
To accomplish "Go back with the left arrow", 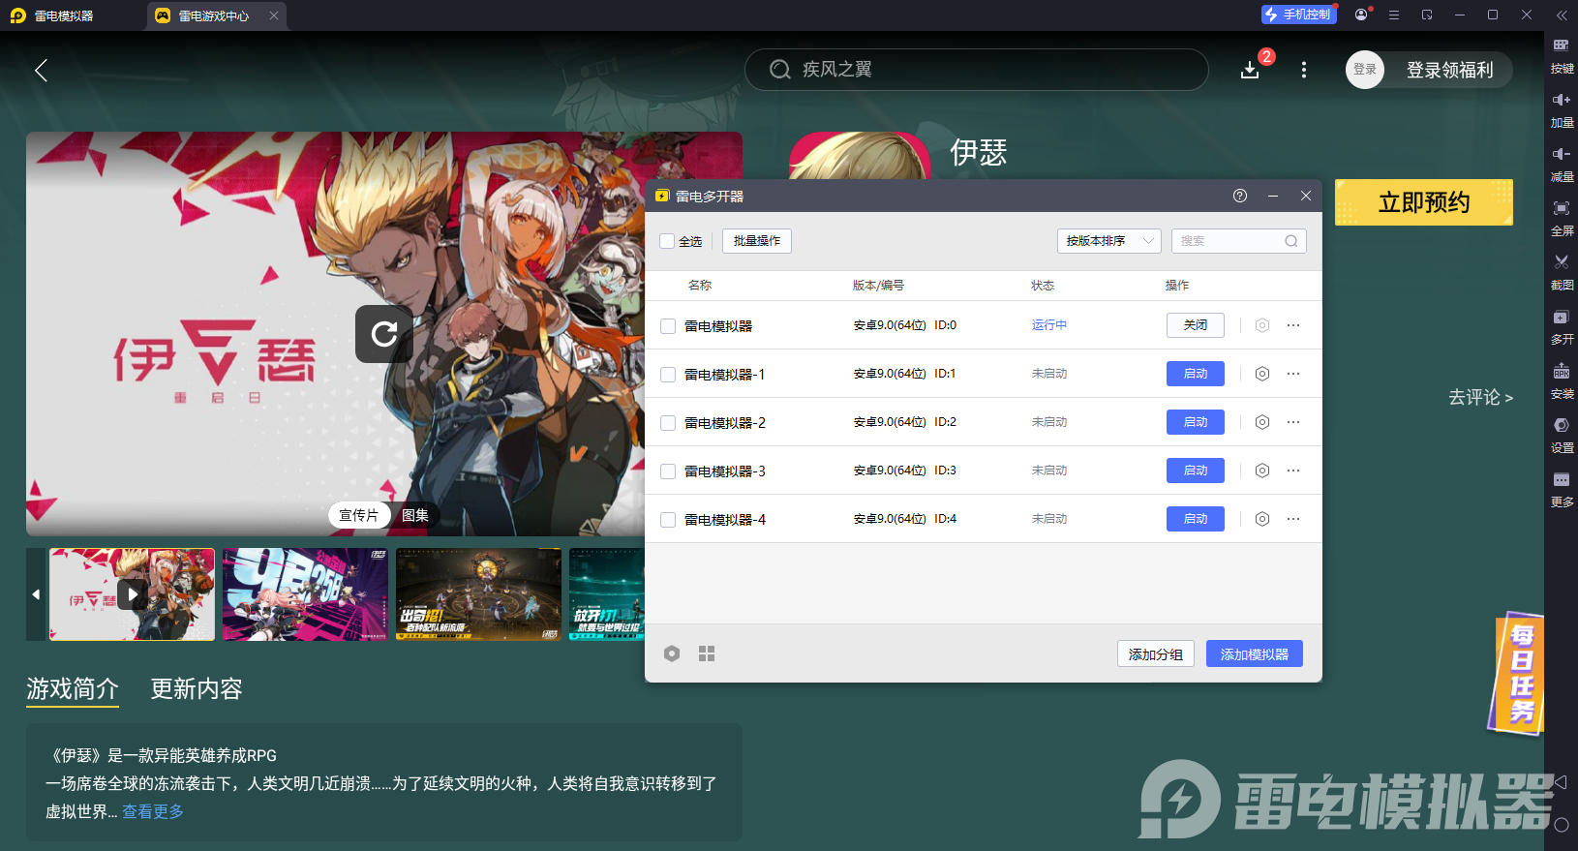I will coord(41,70).
